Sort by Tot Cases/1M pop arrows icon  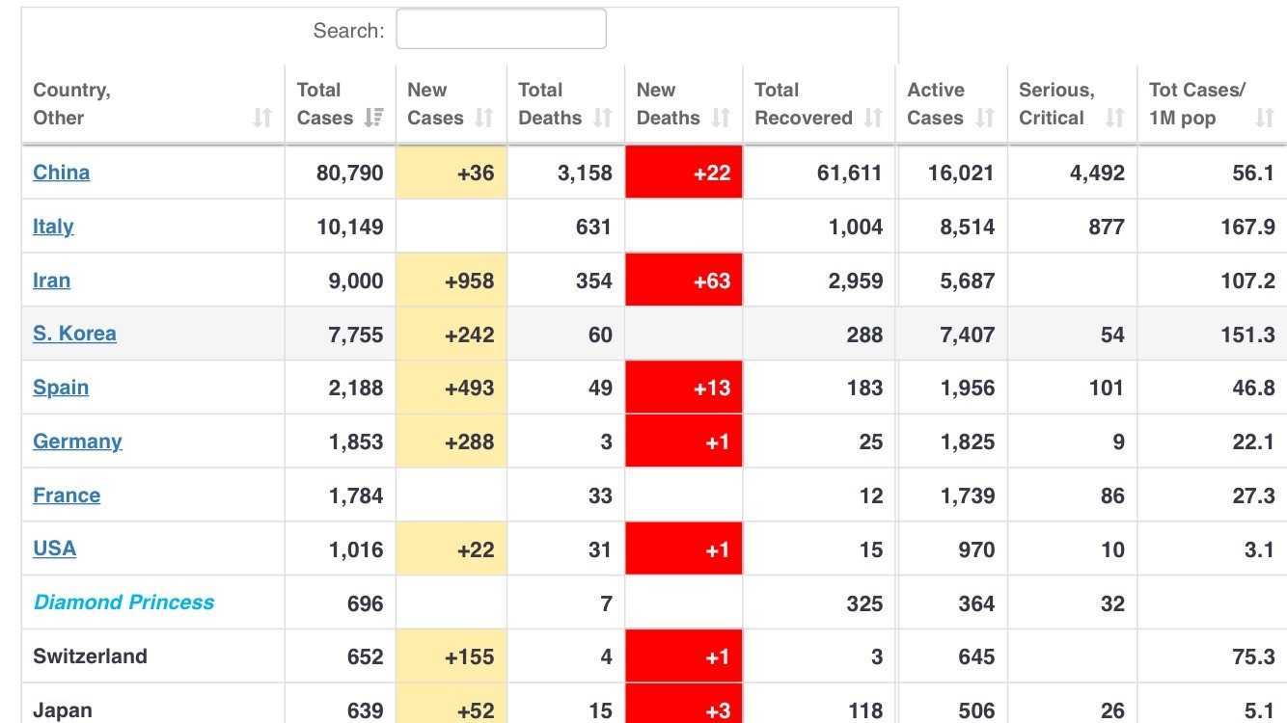point(1265,118)
